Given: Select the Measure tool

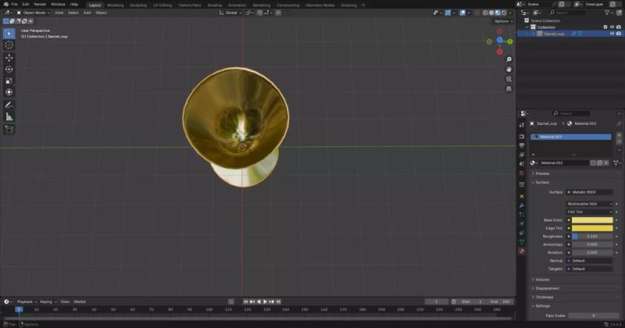Looking at the screenshot, I should (x=9, y=117).
